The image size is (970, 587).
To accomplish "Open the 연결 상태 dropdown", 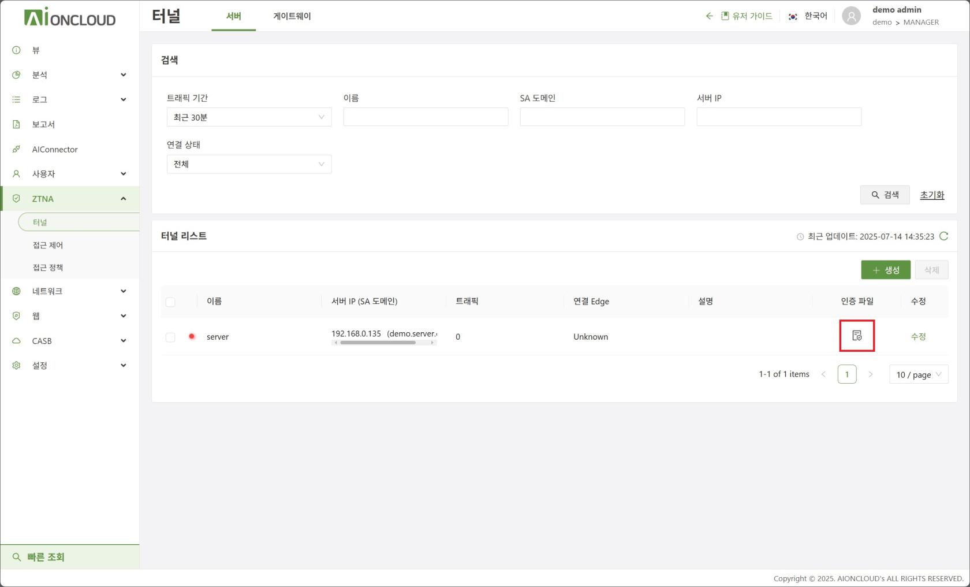I will click(249, 164).
